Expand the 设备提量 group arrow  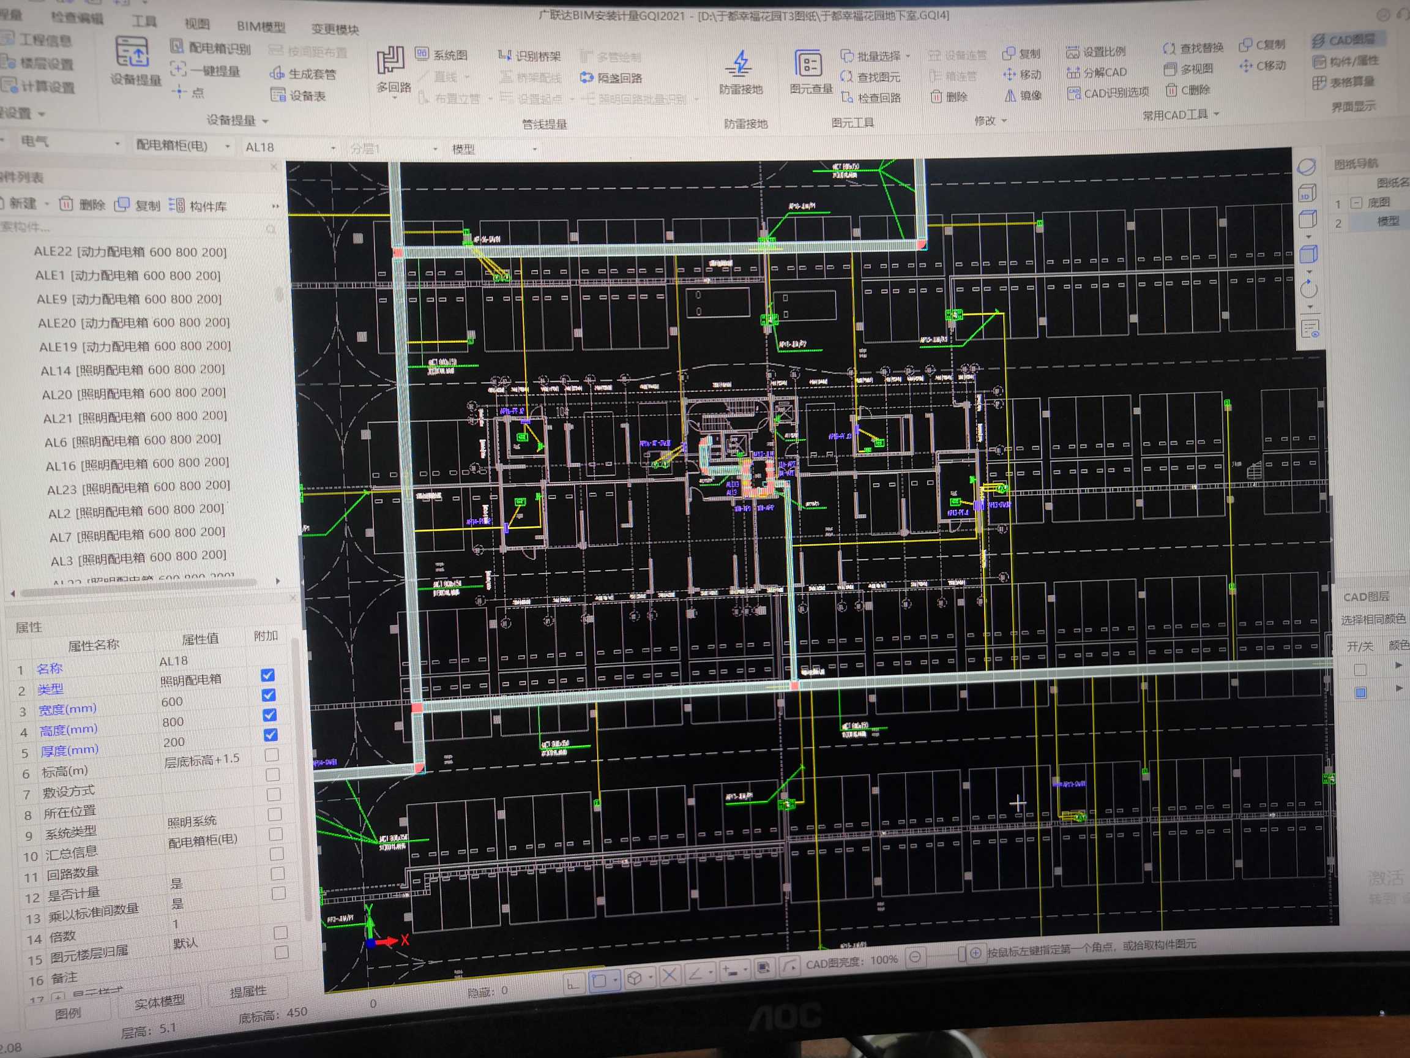click(266, 121)
